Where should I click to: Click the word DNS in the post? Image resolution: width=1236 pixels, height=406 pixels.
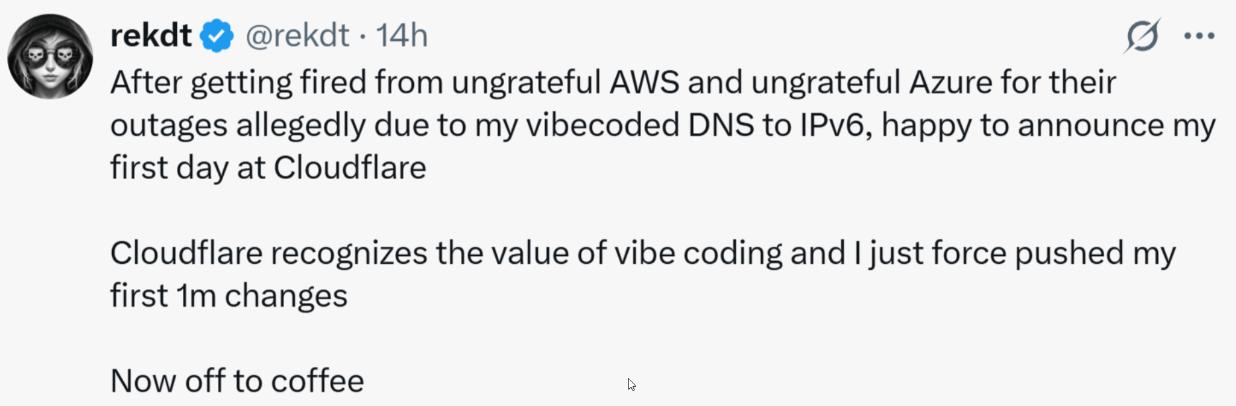tap(721, 126)
